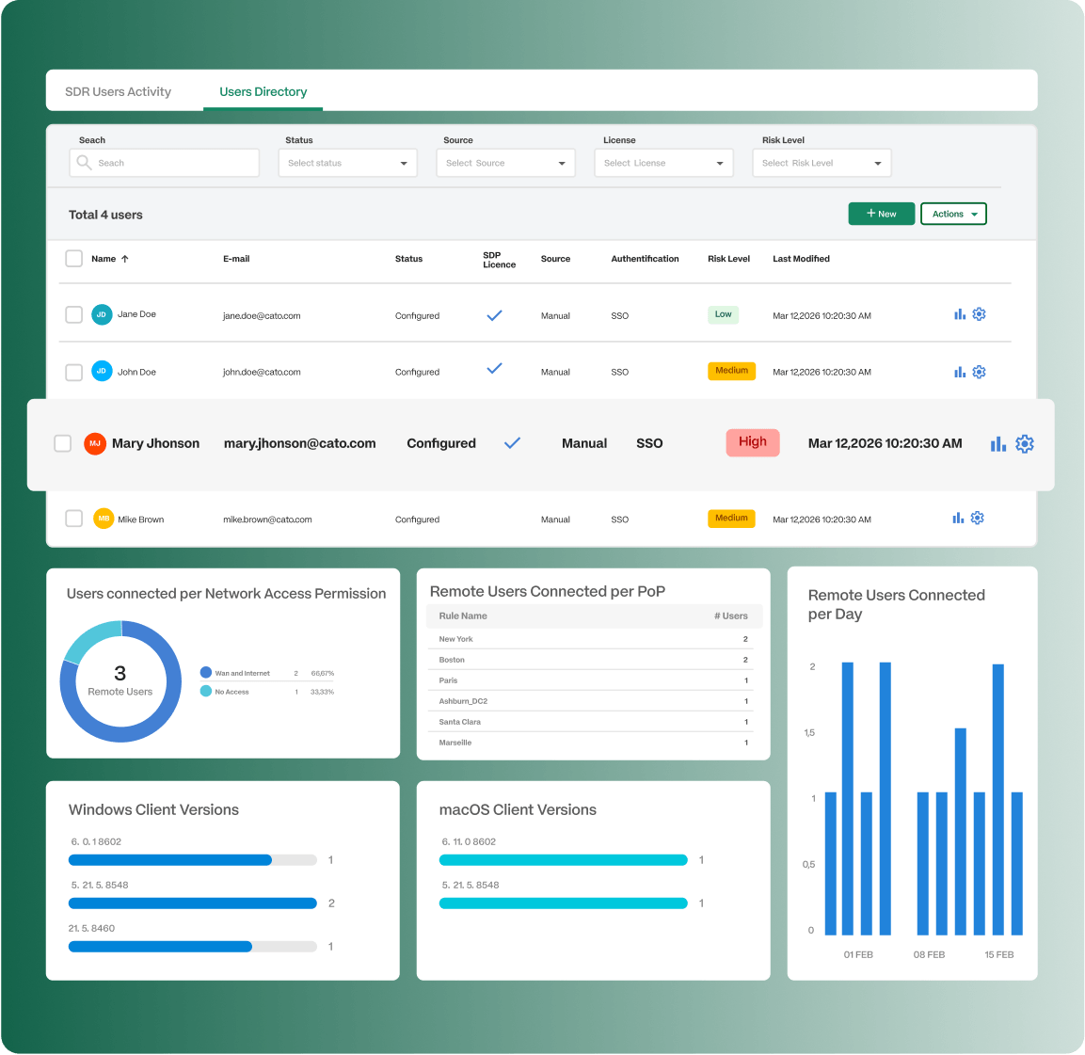Open settings gear for Mike Brown

(978, 518)
